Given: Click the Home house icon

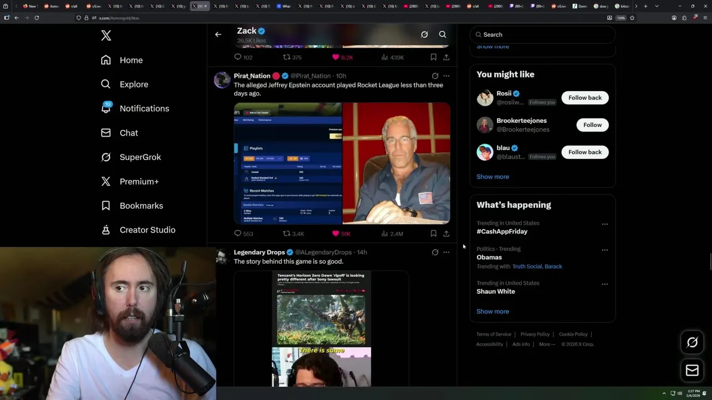Looking at the screenshot, I should 106,60.
